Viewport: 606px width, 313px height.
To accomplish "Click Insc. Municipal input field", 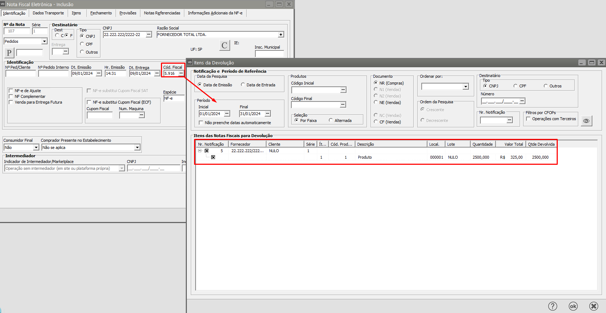I will [x=269, y=54].
